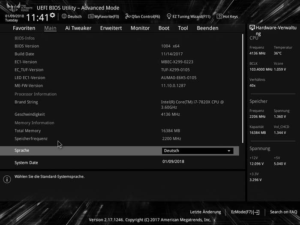Click Build Date value 11/14/2017
The image size is (300, 225).
[x=172, y=54]
